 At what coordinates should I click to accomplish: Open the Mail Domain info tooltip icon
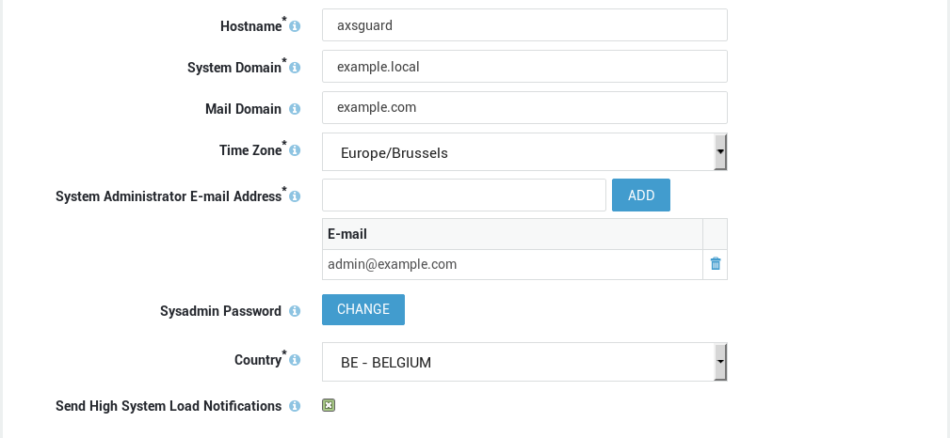295,109
